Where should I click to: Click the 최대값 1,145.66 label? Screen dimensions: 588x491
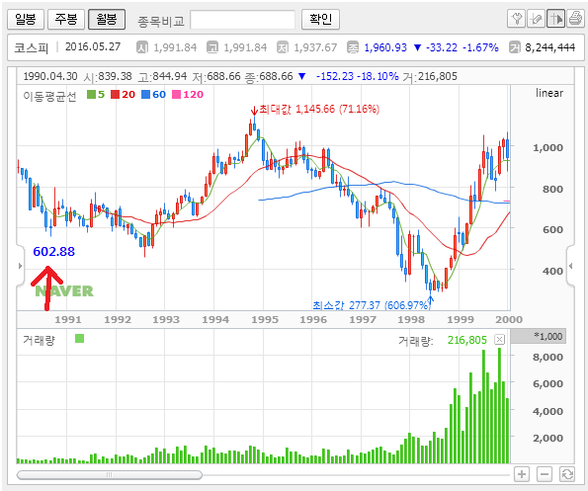click(319, 109)
